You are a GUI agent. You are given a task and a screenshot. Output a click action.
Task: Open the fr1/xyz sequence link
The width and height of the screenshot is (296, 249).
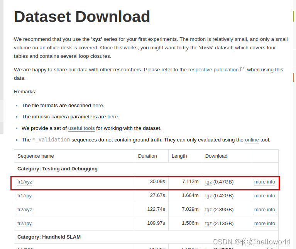point(25,182)
